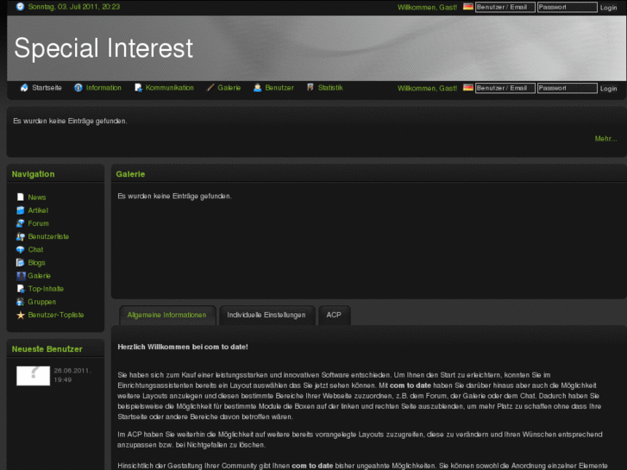This screenshot has width=627, height=470.
Task: Switch to the ACP tab
Action: point(334,315)
